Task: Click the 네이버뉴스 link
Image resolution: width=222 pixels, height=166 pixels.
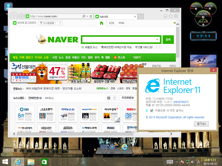Action: pos(102,89)
